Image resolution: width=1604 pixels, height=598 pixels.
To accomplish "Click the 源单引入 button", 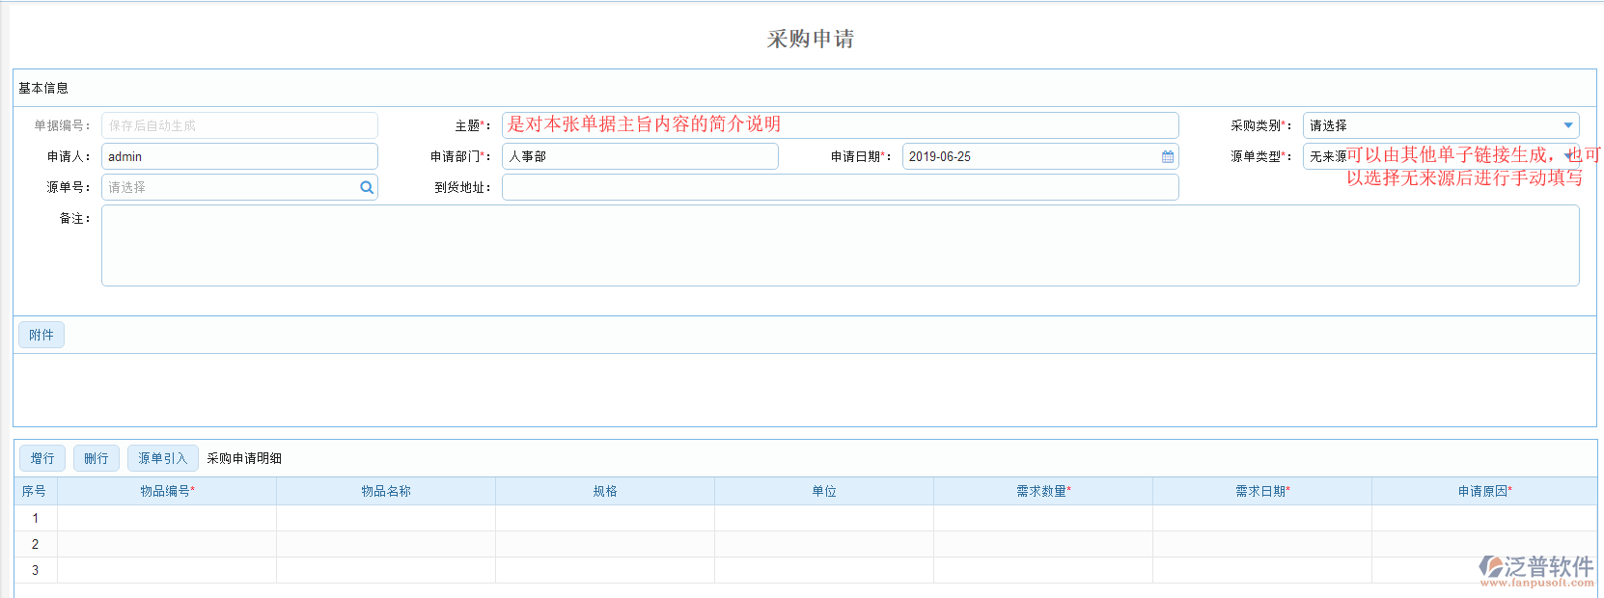I will 162,458.
